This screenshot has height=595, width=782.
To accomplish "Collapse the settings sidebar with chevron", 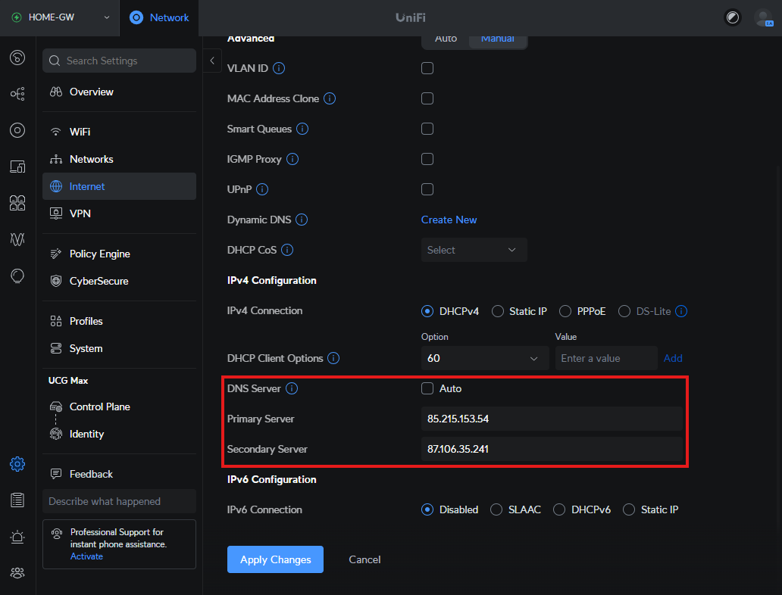I will pos(212,61).
